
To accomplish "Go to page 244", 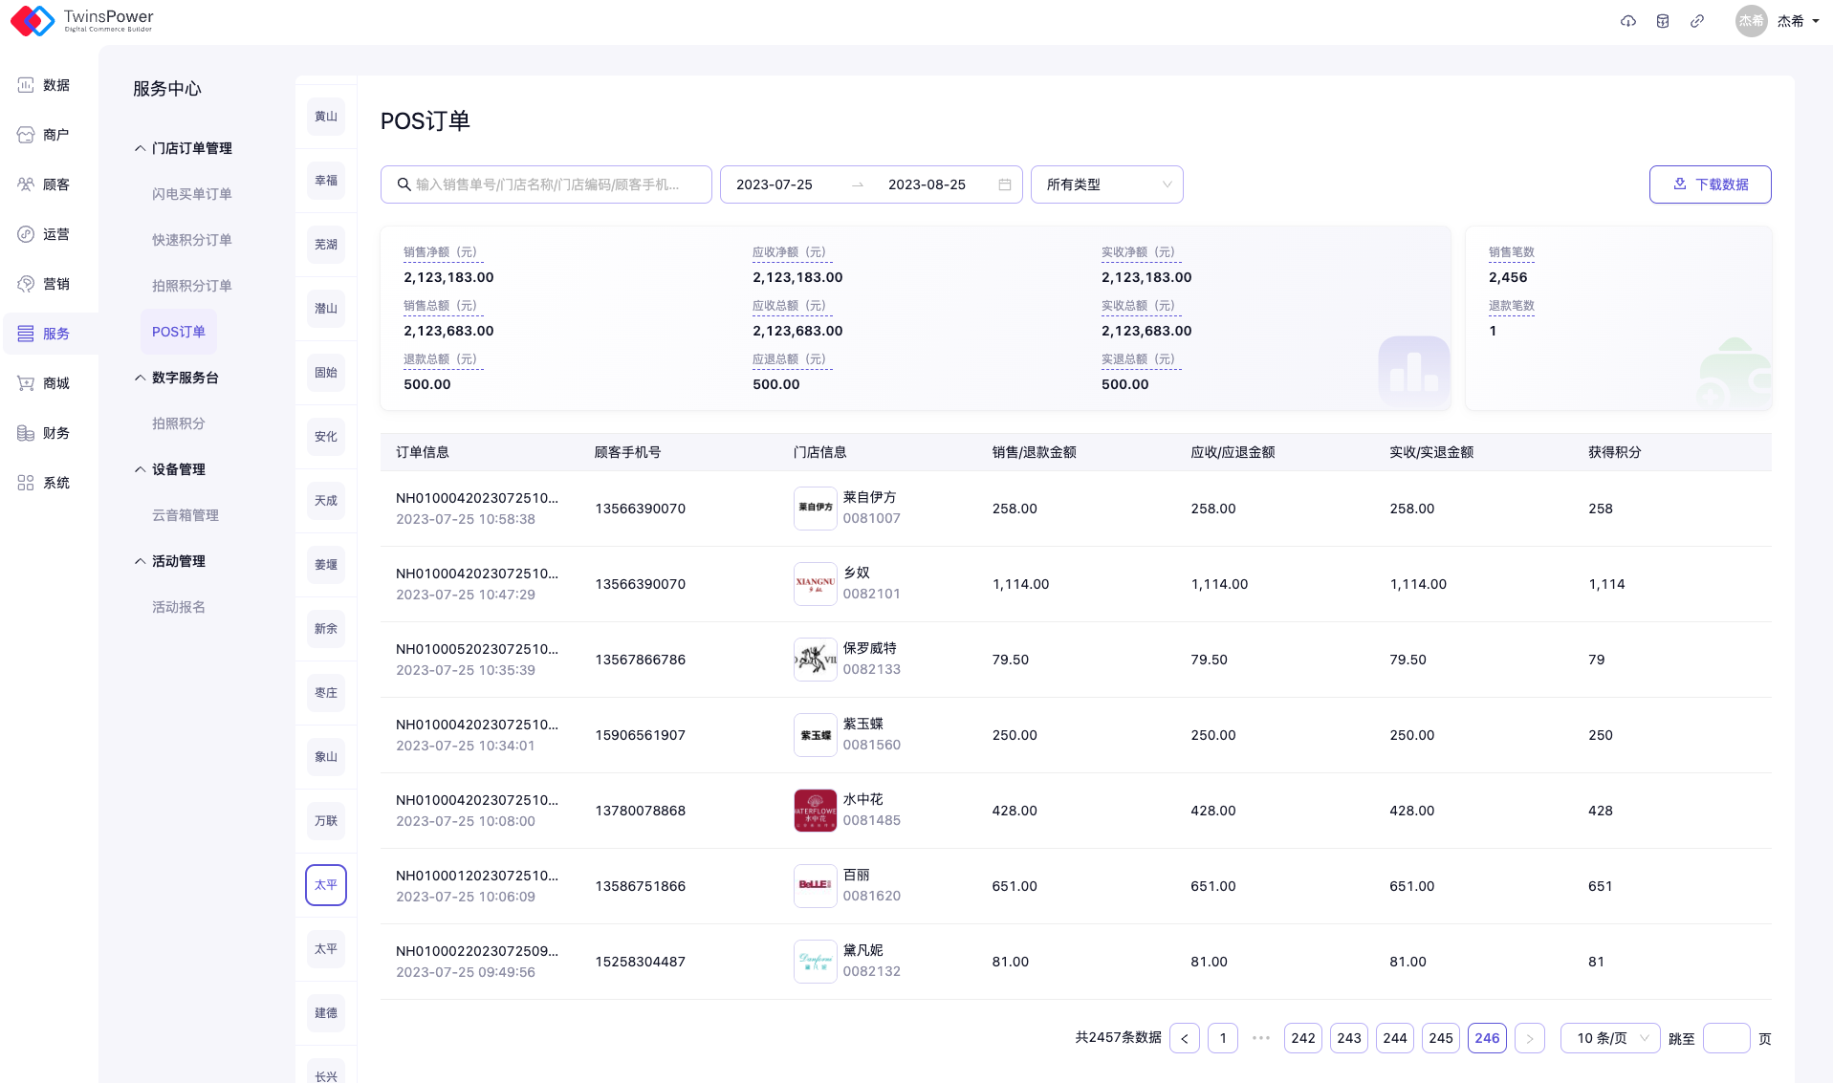I will tap(1394, 1038).
